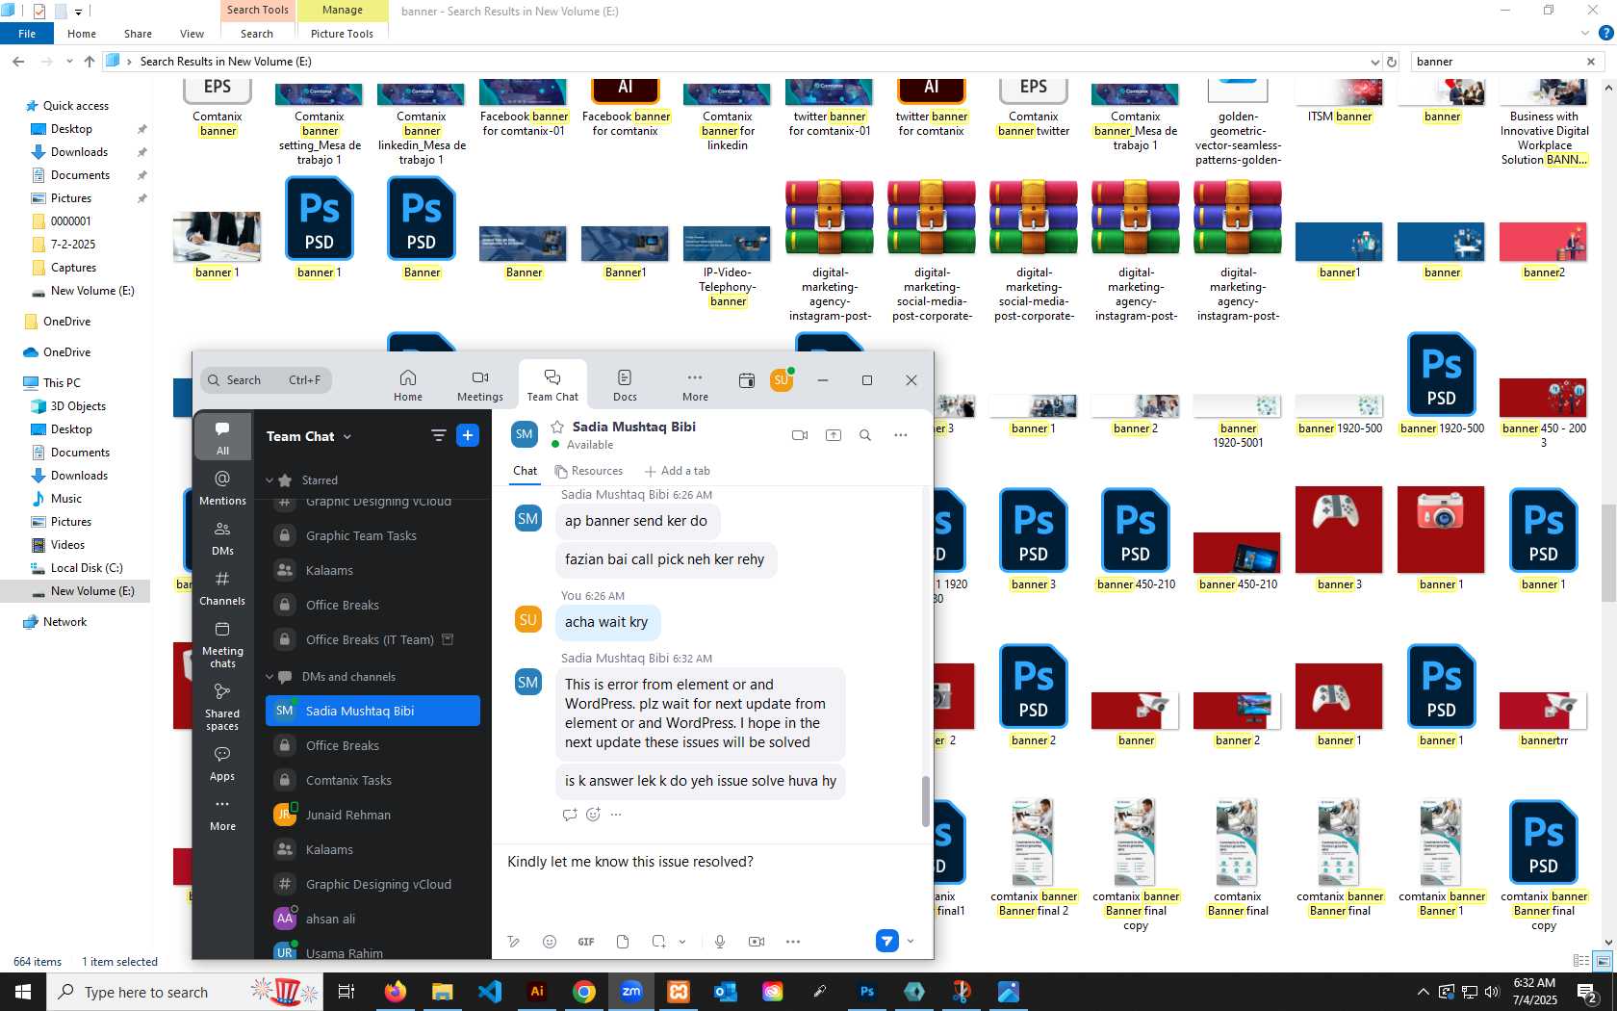Click the File menu in File Explorer
Viewport: 1617px width, 1011px height.
tap(27, 34)
